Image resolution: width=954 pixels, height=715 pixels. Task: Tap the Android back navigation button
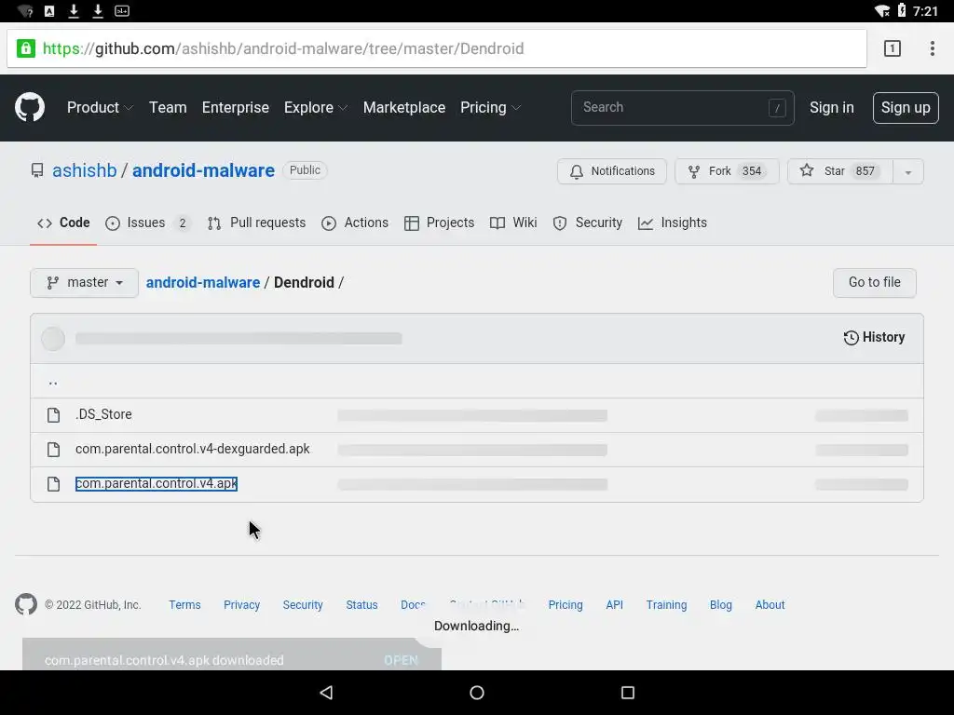click(x=326, y=693)
